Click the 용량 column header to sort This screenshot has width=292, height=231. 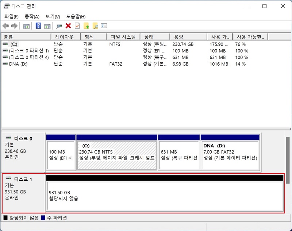[x=187, y=36]
